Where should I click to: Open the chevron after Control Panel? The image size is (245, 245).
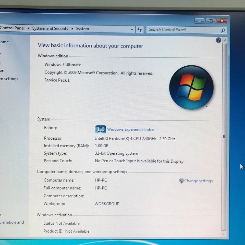tap(28, 29)
